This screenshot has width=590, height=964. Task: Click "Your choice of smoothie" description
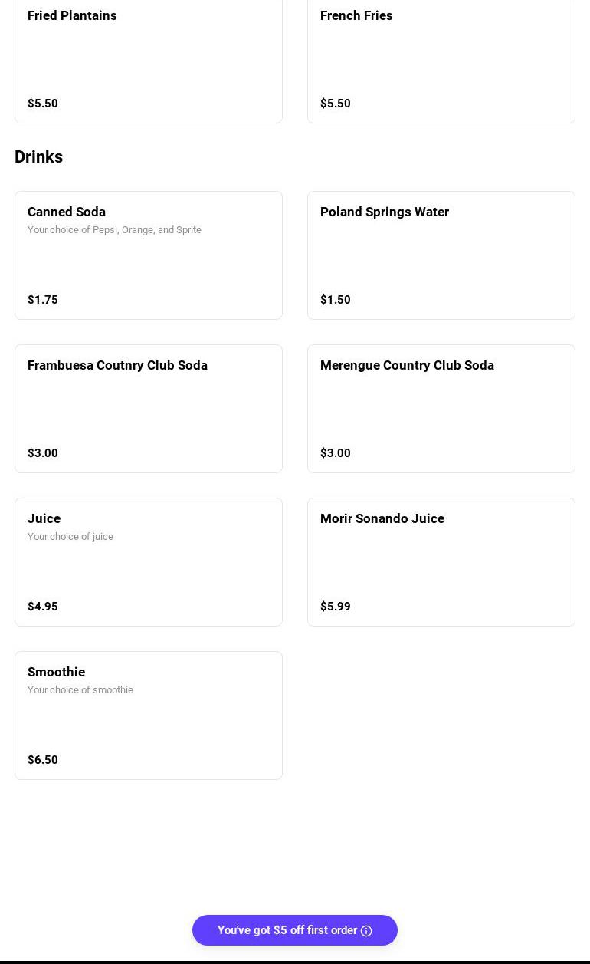tap(80, 690)
